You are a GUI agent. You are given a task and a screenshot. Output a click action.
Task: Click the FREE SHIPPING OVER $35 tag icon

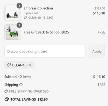click(x=6, y=91)
